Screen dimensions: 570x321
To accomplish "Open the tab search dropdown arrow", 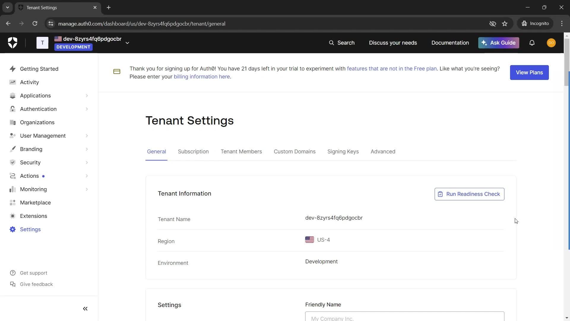I will [7, 7].
